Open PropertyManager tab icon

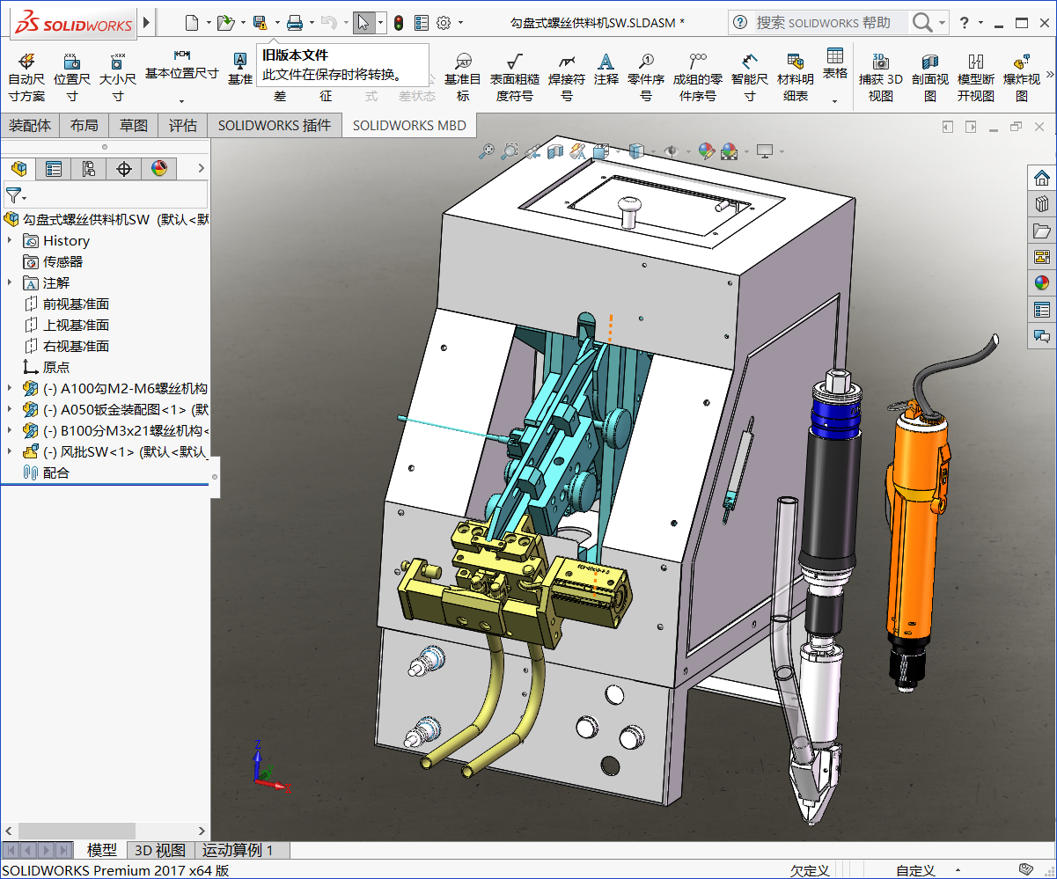coord(54,169)
